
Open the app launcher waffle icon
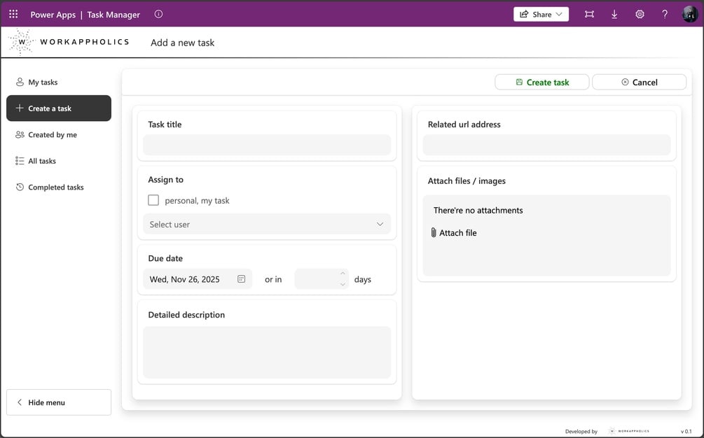(x=13, y=14)
